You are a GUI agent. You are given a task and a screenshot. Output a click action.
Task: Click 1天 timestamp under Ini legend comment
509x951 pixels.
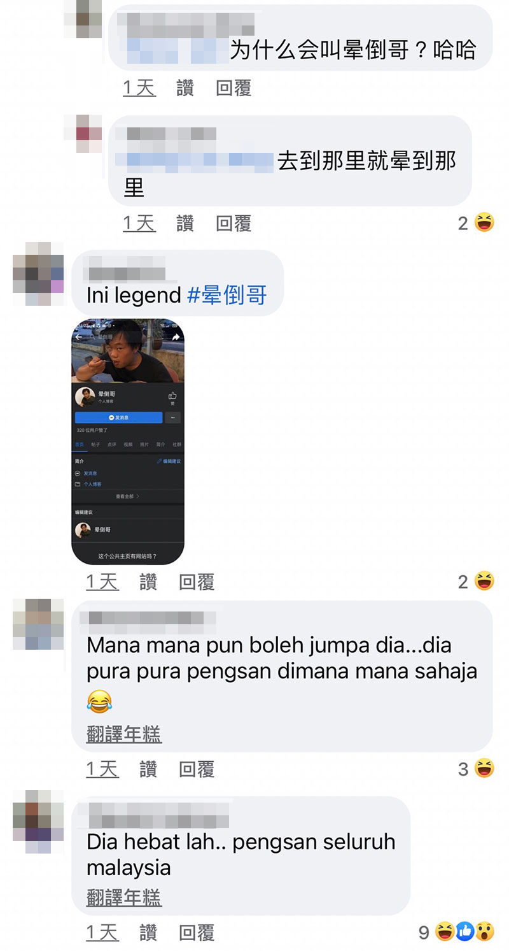point(102,581)
